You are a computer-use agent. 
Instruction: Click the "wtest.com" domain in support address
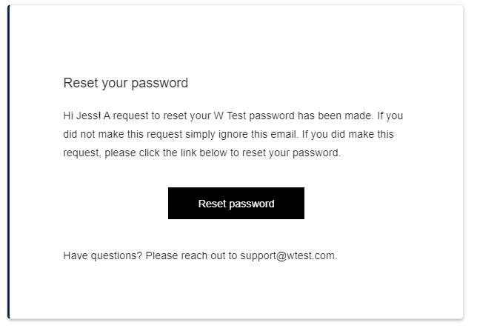click(x=312, y=256)
